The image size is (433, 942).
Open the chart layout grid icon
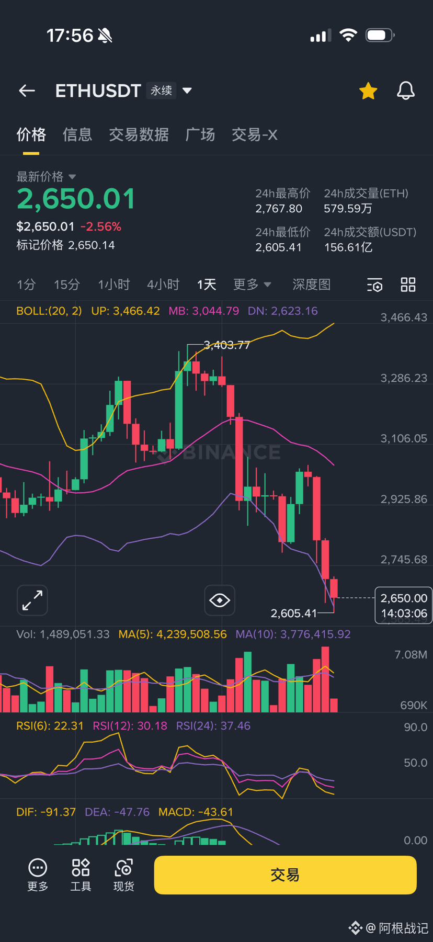click(408, 285)
